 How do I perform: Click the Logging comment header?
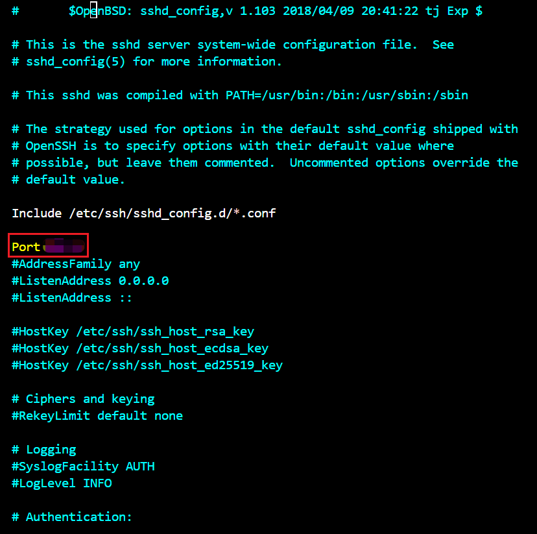click(x=44, y=450)
